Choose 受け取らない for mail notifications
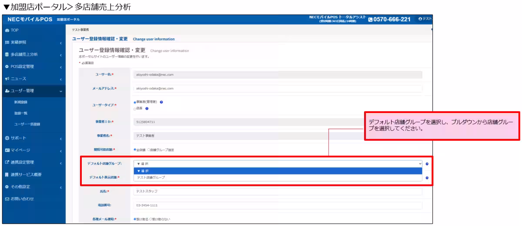The width and height of the screenshot is (522, 226). pyautogui.click(x=151, y=219)
